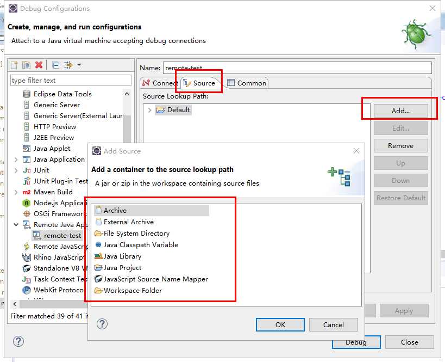Click the Task Context Test icon

(x=27, y=279)
